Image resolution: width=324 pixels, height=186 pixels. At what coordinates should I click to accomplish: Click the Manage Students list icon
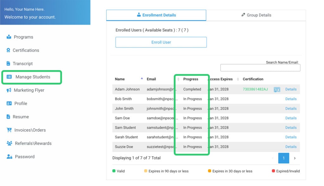[x=9, y=77]
